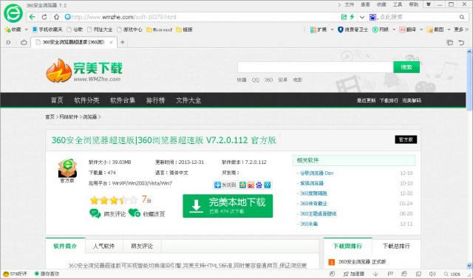Click the 收藏该页 heart icon
The image size is (473, 279).
pos(135,213)
